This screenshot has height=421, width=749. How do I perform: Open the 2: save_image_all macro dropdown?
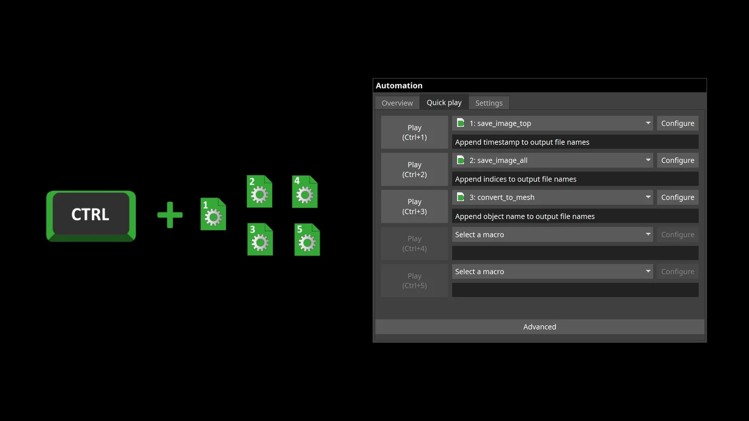coord(552,160)
